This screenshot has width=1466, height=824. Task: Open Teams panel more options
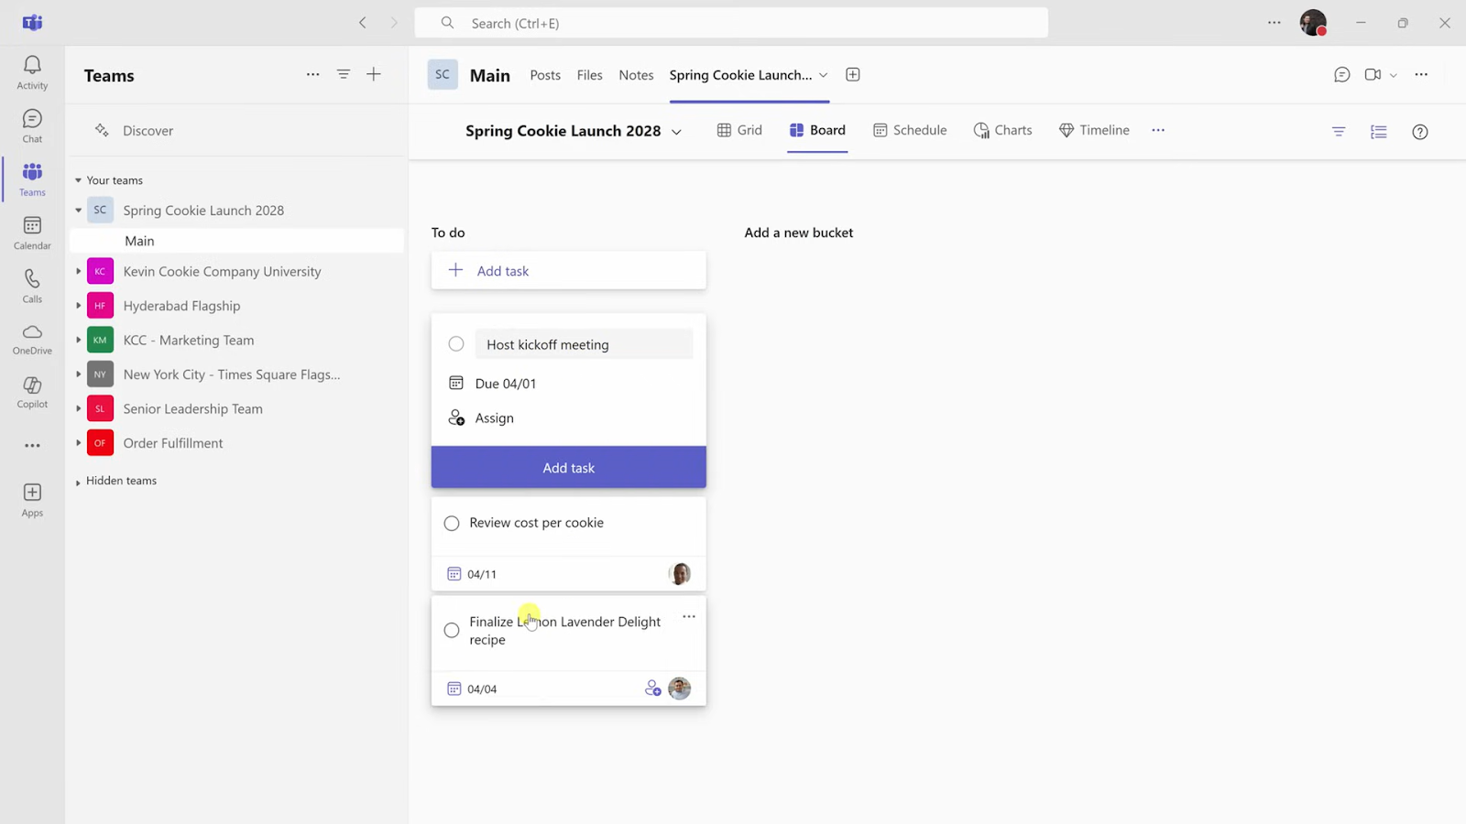(x=312, y=75)
